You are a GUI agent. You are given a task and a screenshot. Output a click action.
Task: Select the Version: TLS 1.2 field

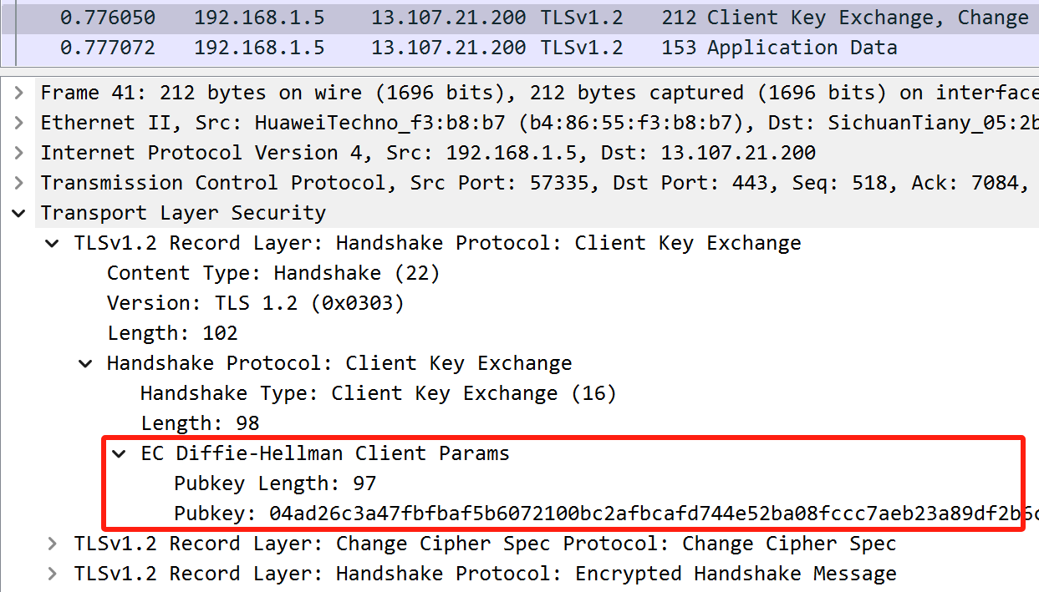[256, 303]
